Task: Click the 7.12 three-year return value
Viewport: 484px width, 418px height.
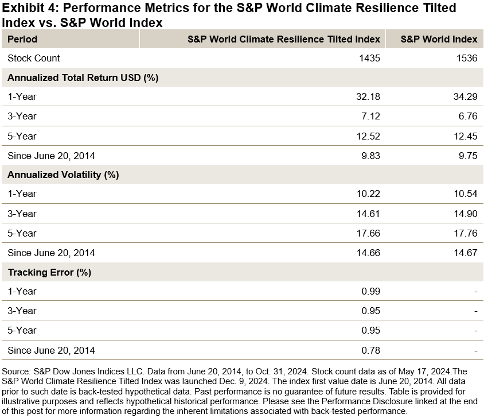Action: [370, 116]
